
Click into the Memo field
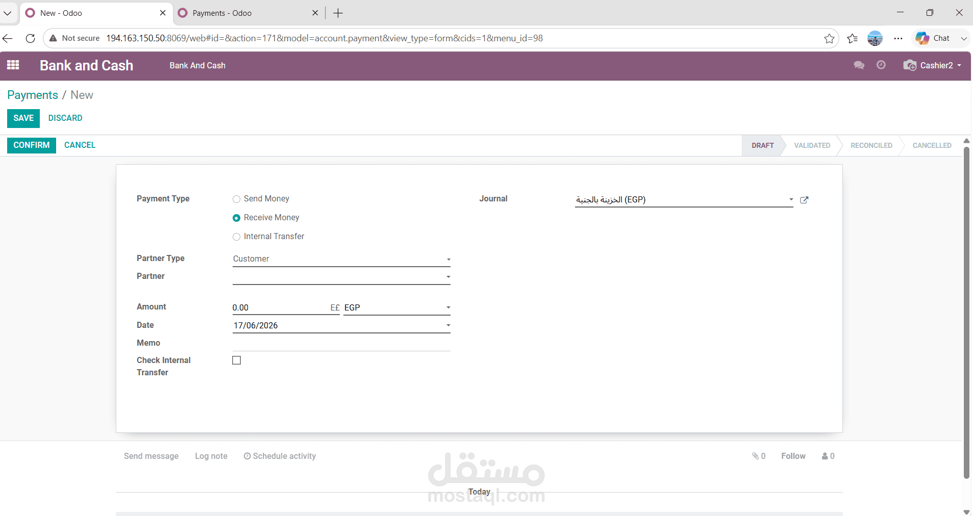[341, 343]
